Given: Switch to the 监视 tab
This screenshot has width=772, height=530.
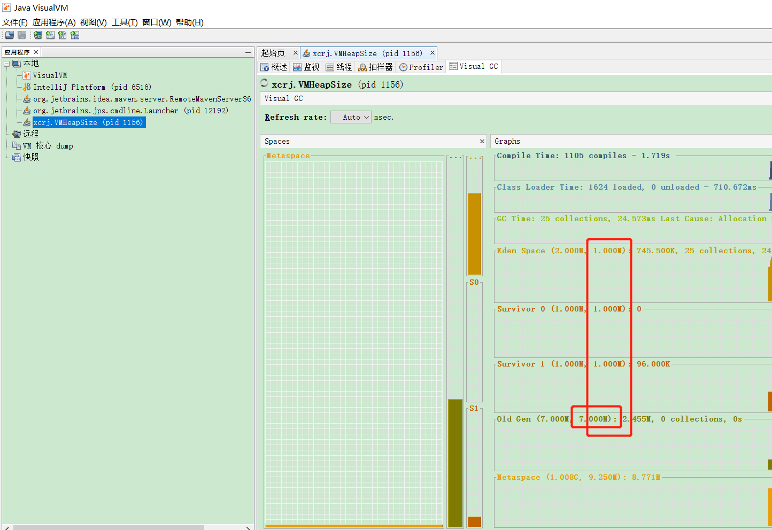Looking at the screenshot, I should 307,67.
